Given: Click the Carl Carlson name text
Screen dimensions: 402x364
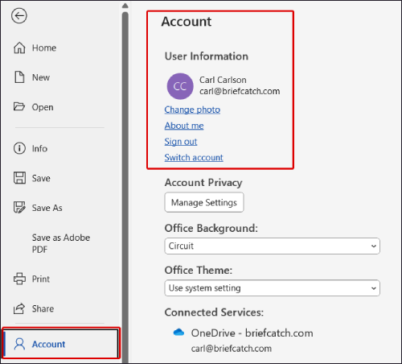Looking at the screenshot, I should (223, 80).
